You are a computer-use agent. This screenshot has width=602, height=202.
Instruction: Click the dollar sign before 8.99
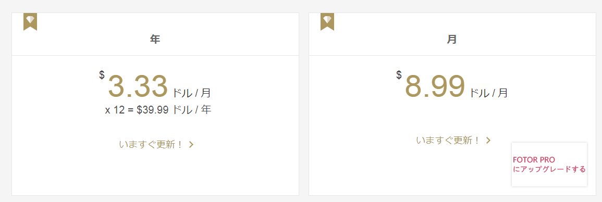[x=399, y=75]
